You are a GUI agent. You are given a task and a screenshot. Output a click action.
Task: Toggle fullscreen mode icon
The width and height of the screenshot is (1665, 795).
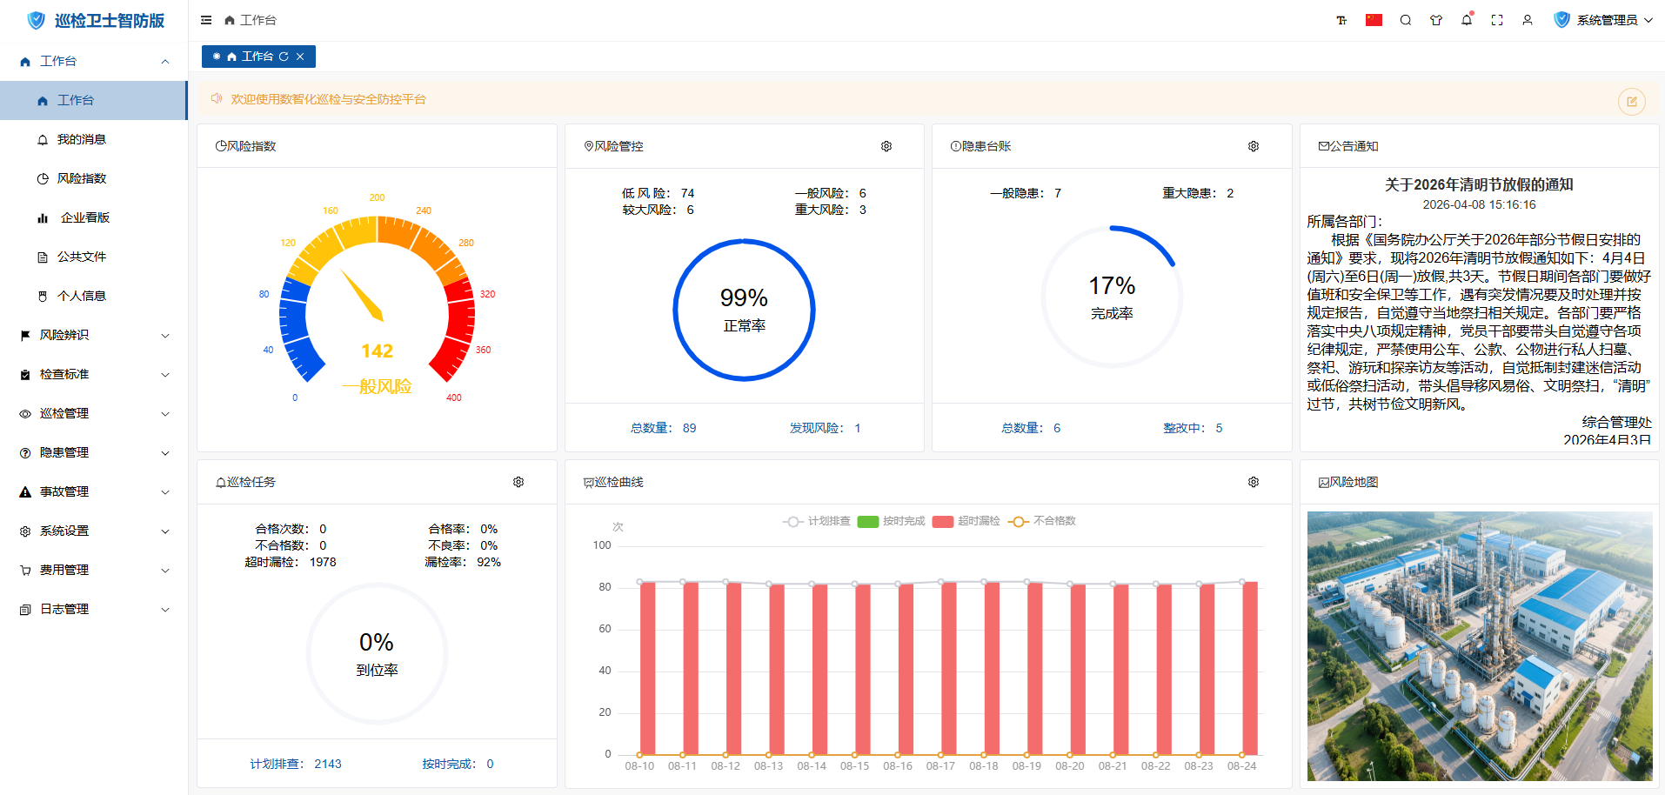pyautogui.click(x=1497, y=20)
